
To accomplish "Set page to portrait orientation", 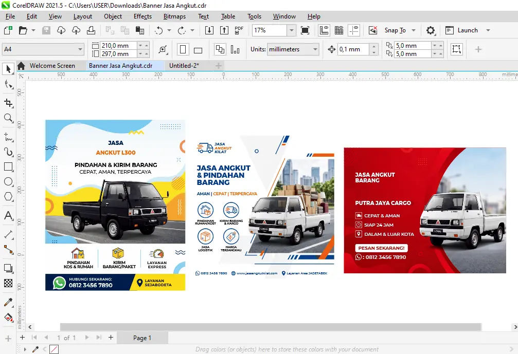I will point(183,49).
